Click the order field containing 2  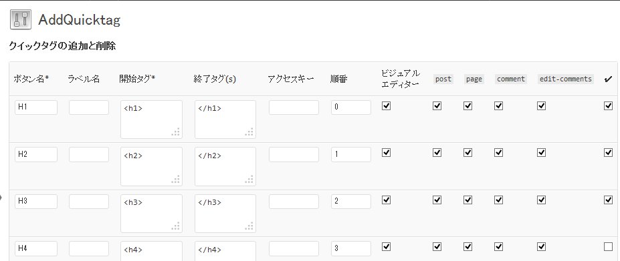[351, 202]
